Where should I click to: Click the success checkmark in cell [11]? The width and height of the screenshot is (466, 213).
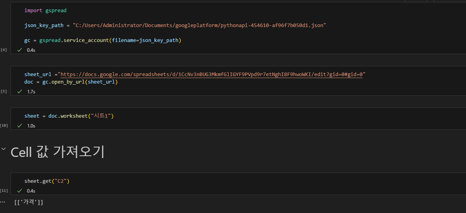coord(20,191)
